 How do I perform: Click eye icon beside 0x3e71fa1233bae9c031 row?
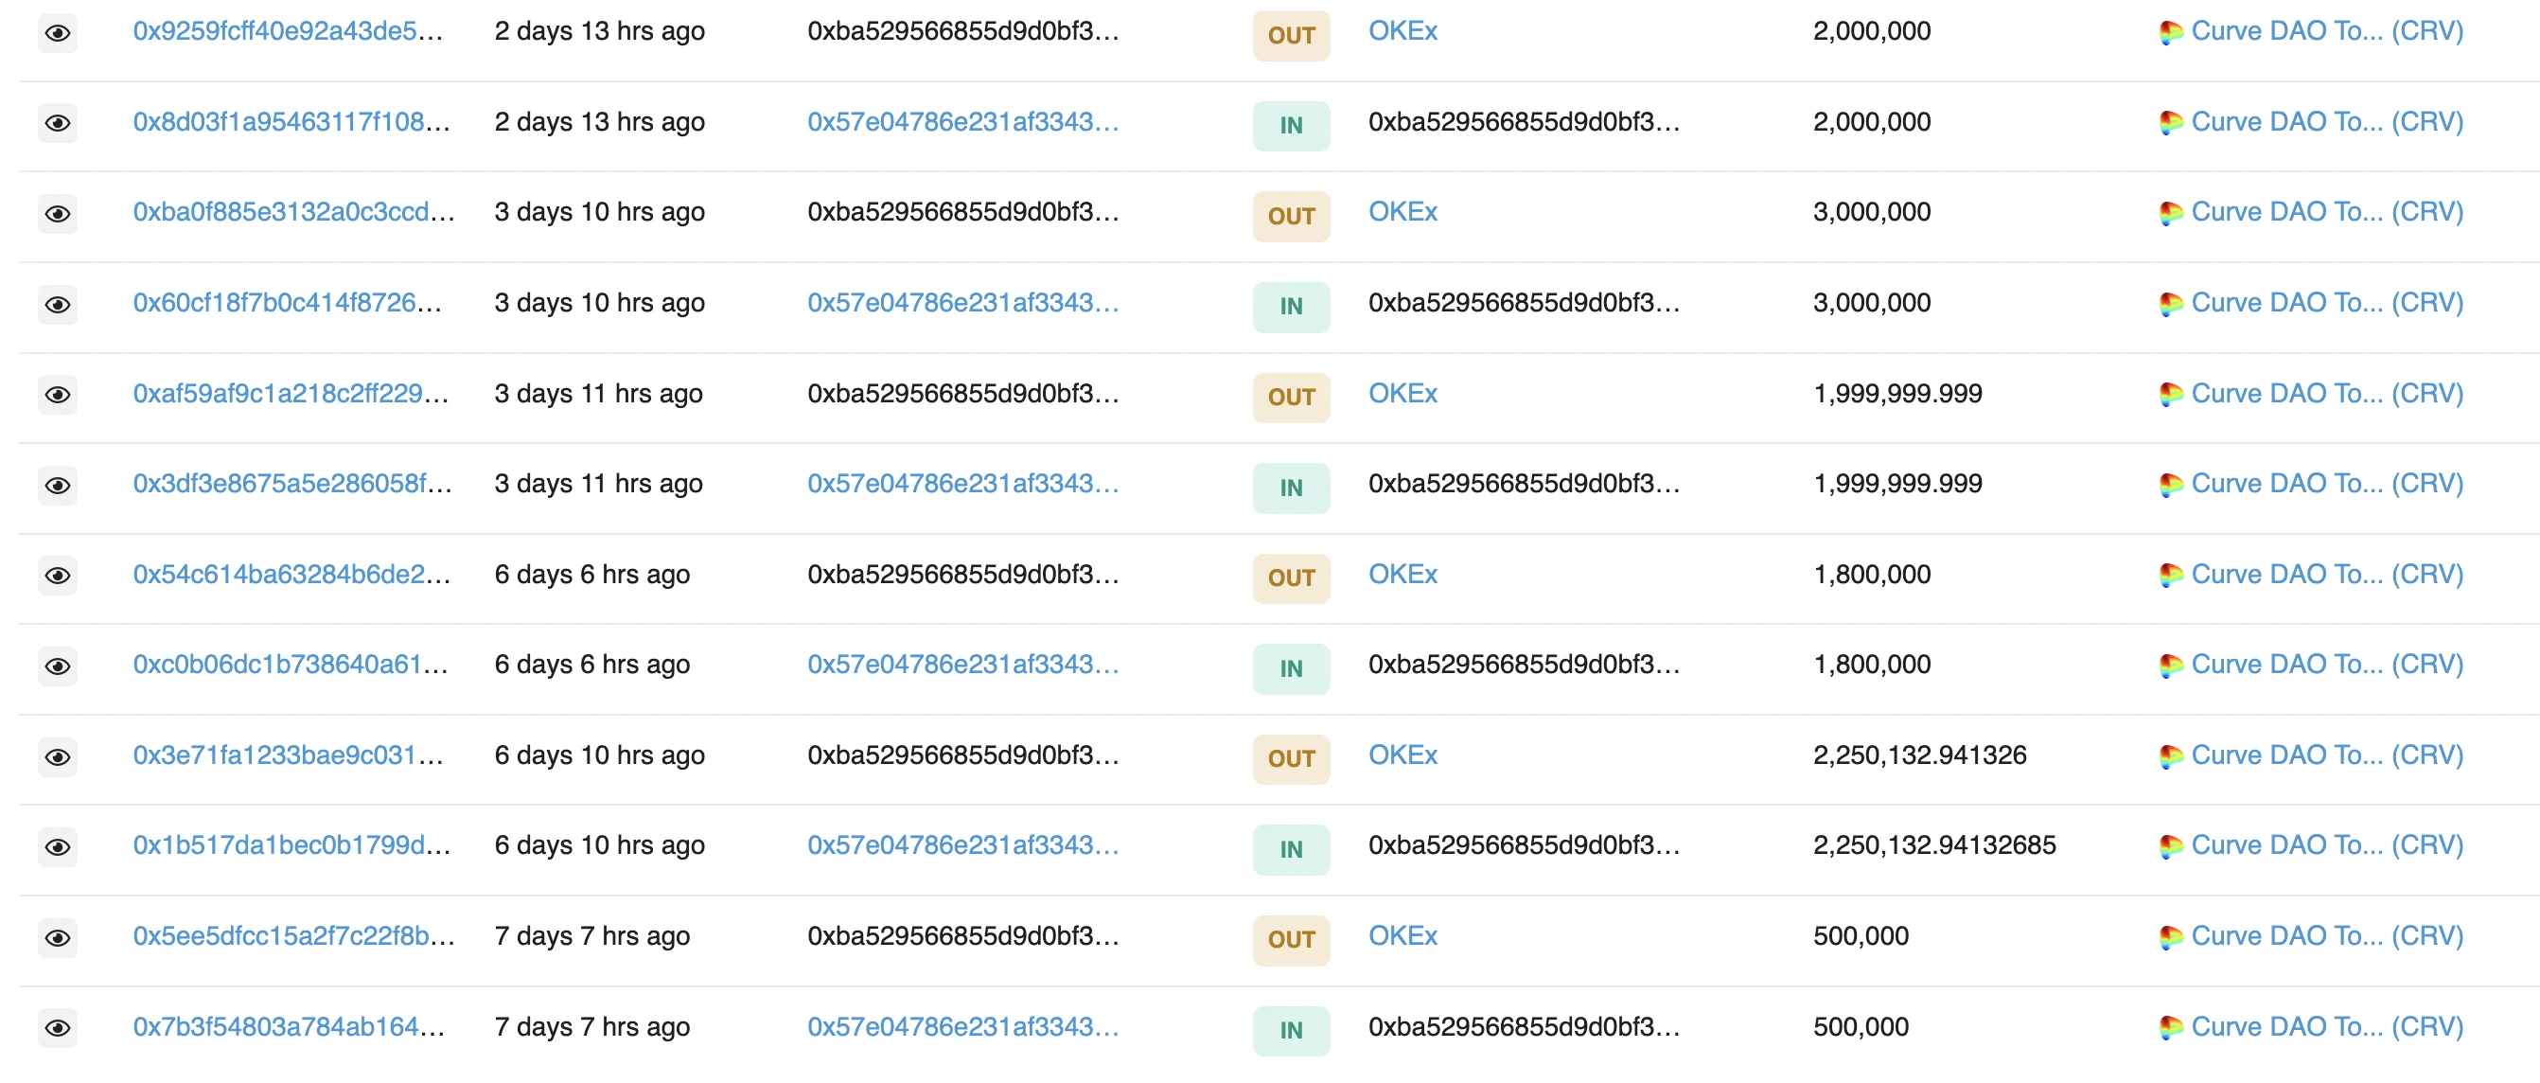pos(57,756)
